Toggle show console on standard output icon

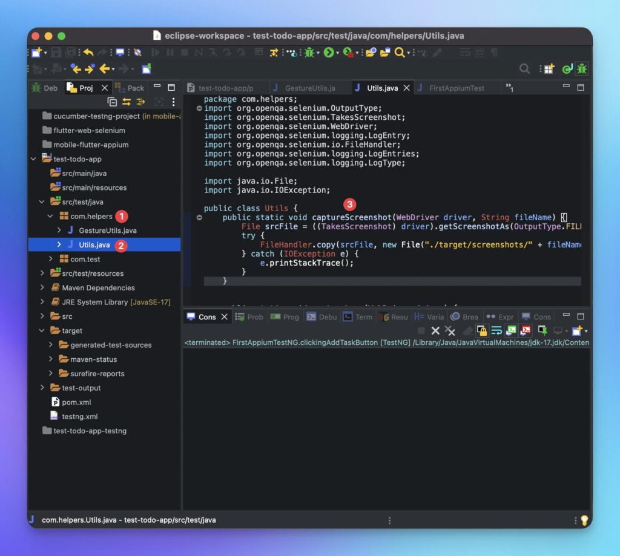pyautogui.click(x=511, y=330)
